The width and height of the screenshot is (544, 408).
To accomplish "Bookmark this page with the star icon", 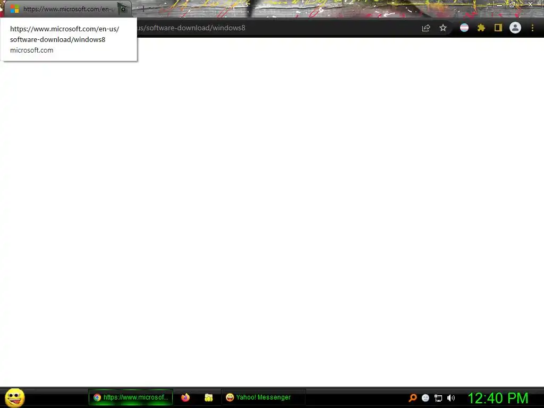I will pyautogui.click(x=443, y=28).
